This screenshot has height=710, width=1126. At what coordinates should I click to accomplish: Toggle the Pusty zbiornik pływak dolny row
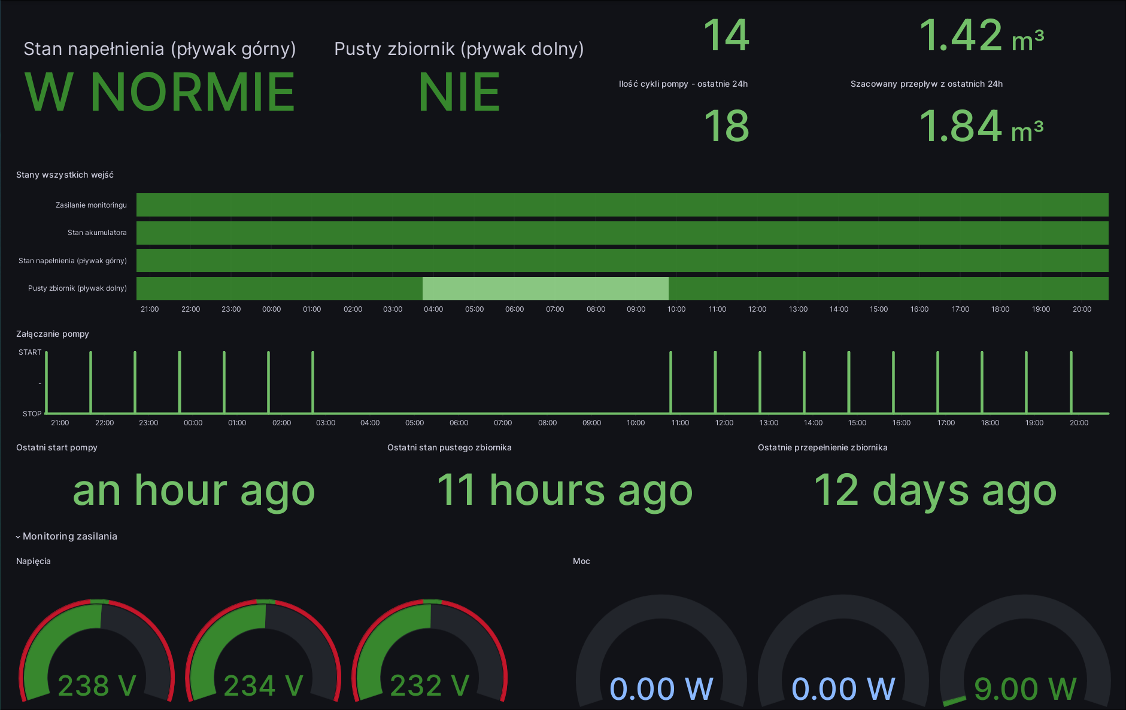[77, 288]
